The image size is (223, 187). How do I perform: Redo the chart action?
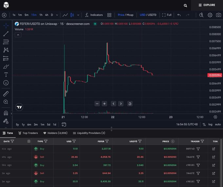(188, 15)
